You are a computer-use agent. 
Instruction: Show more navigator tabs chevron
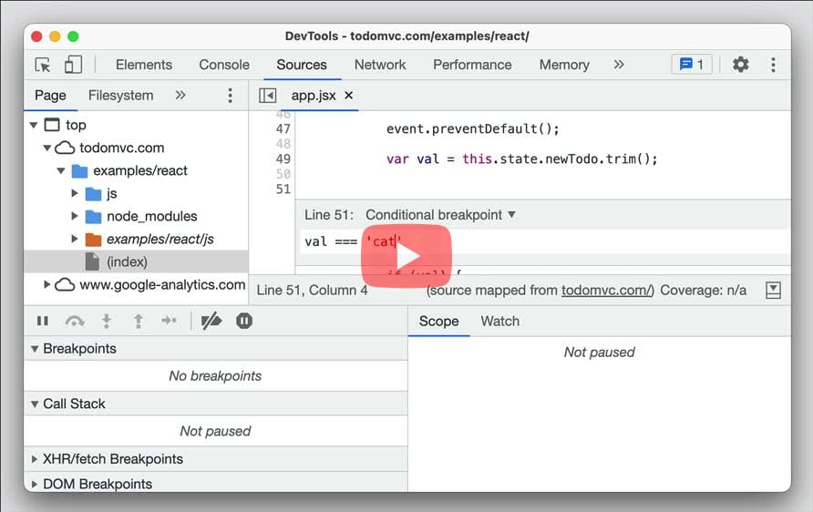coord(180,95)
